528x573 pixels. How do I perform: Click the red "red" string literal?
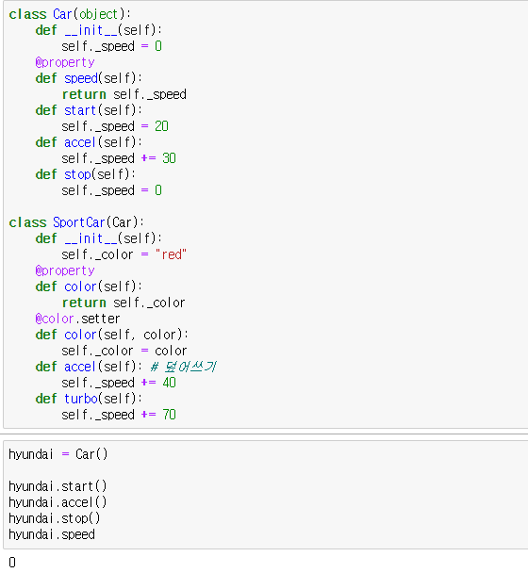[x=171, y=254]
